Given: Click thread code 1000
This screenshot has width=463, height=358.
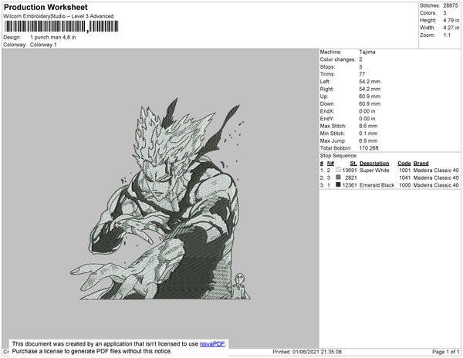Looking at the screenshot, I should click(404, 185).
